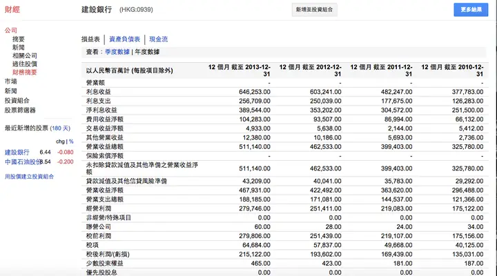This screenshot has height=276, width=497.
Task: Select row label 聯營公司
Action: pos(99,227)
